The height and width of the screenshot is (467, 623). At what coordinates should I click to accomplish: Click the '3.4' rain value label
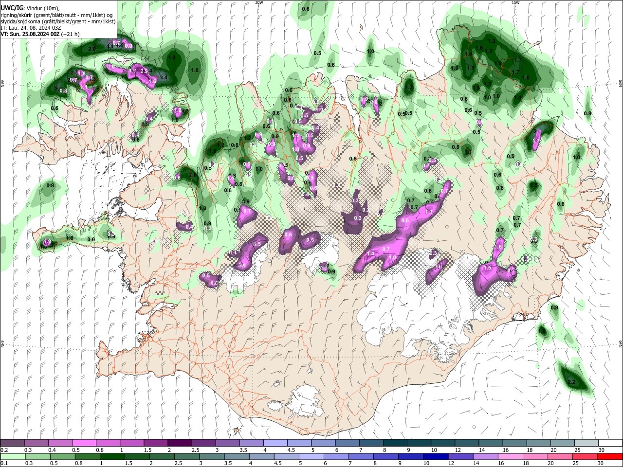[x=164, y=77]
